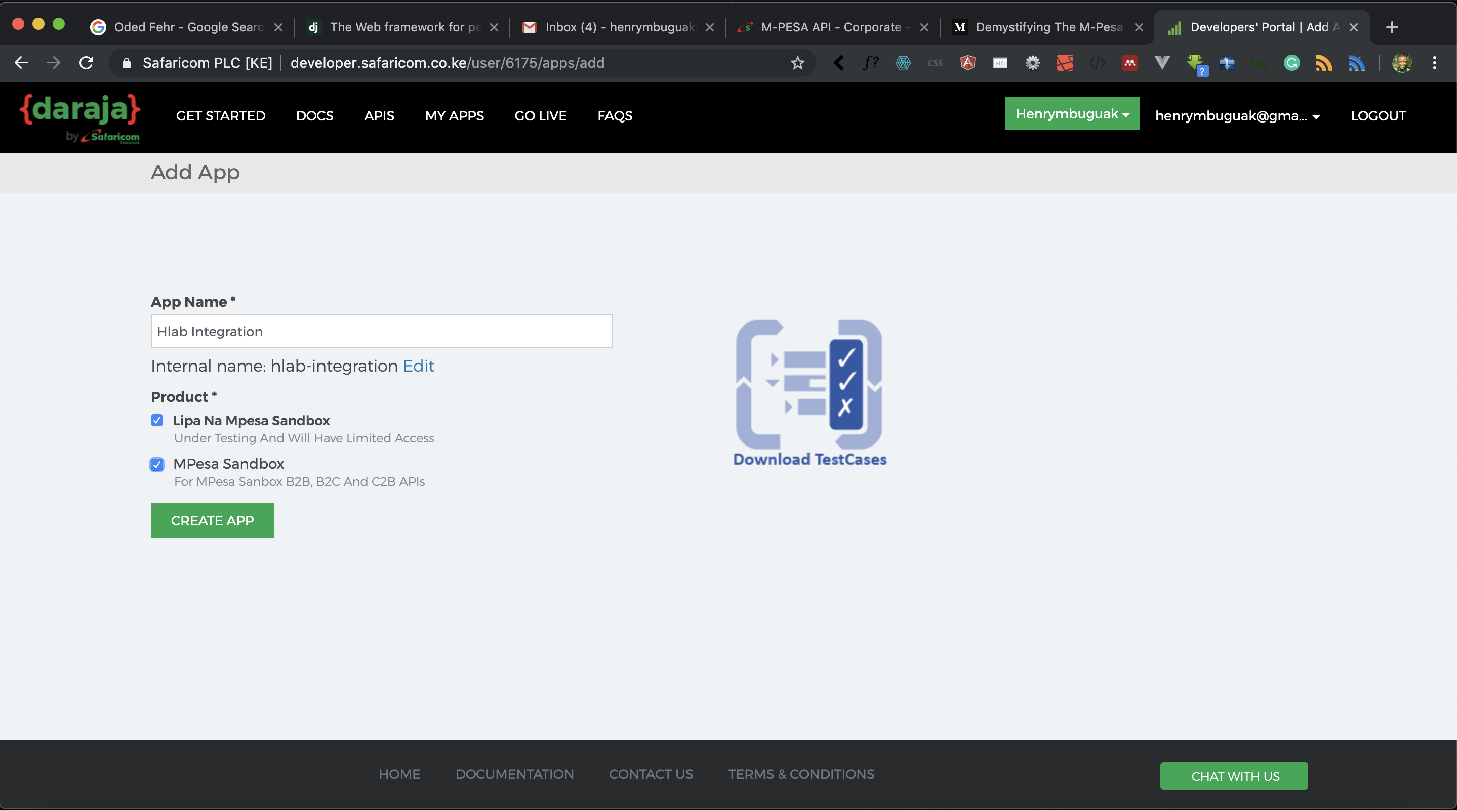Screen dimensions: 1457x810
Task: Click the App Name input field
Action: tap(381, 332)
